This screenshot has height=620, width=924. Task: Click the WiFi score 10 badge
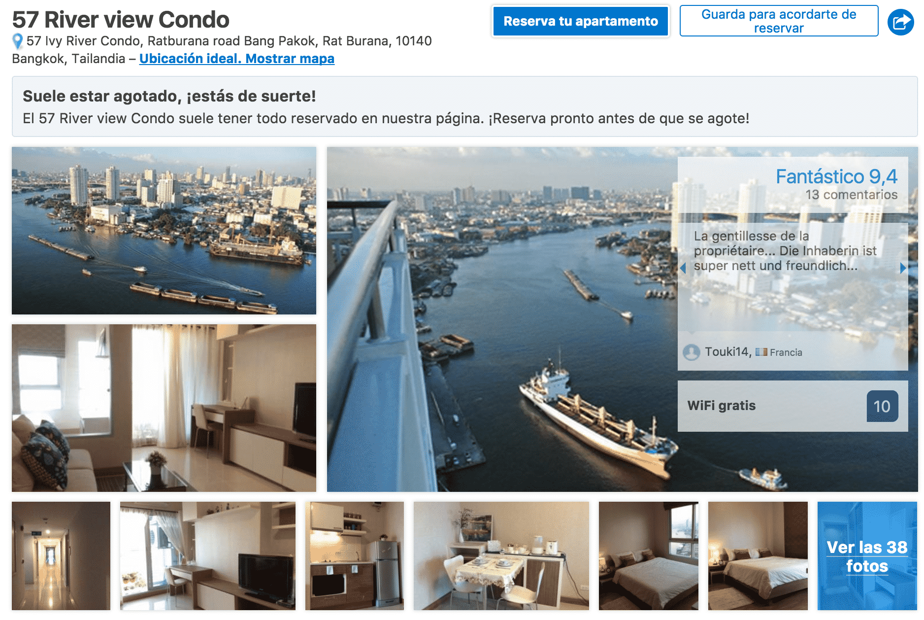pos(882,406)
